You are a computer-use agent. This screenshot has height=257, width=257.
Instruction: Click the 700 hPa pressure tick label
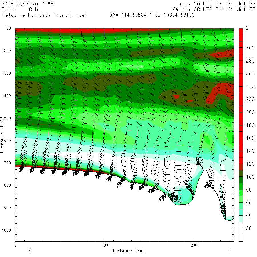(x=7, y=163)
